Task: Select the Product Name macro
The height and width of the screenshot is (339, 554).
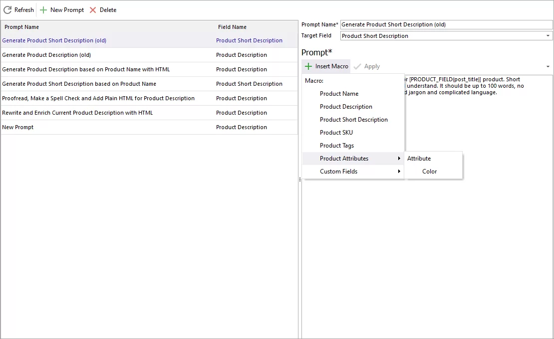Action: pyautogui.click(x=339, y=93)
